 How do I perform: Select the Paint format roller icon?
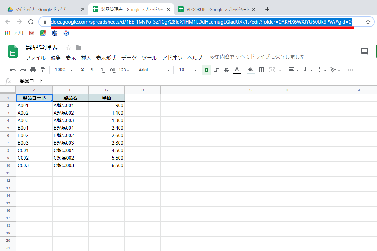[43, 70]
